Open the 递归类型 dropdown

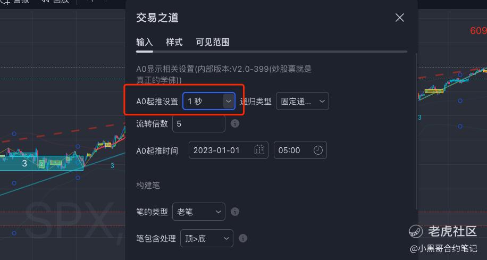pyautogui.click(x=302, y=101)
